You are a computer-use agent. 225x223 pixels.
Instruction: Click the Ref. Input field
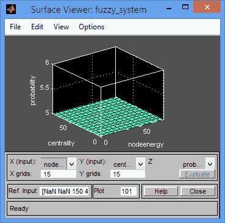click(x=64, y=191)
